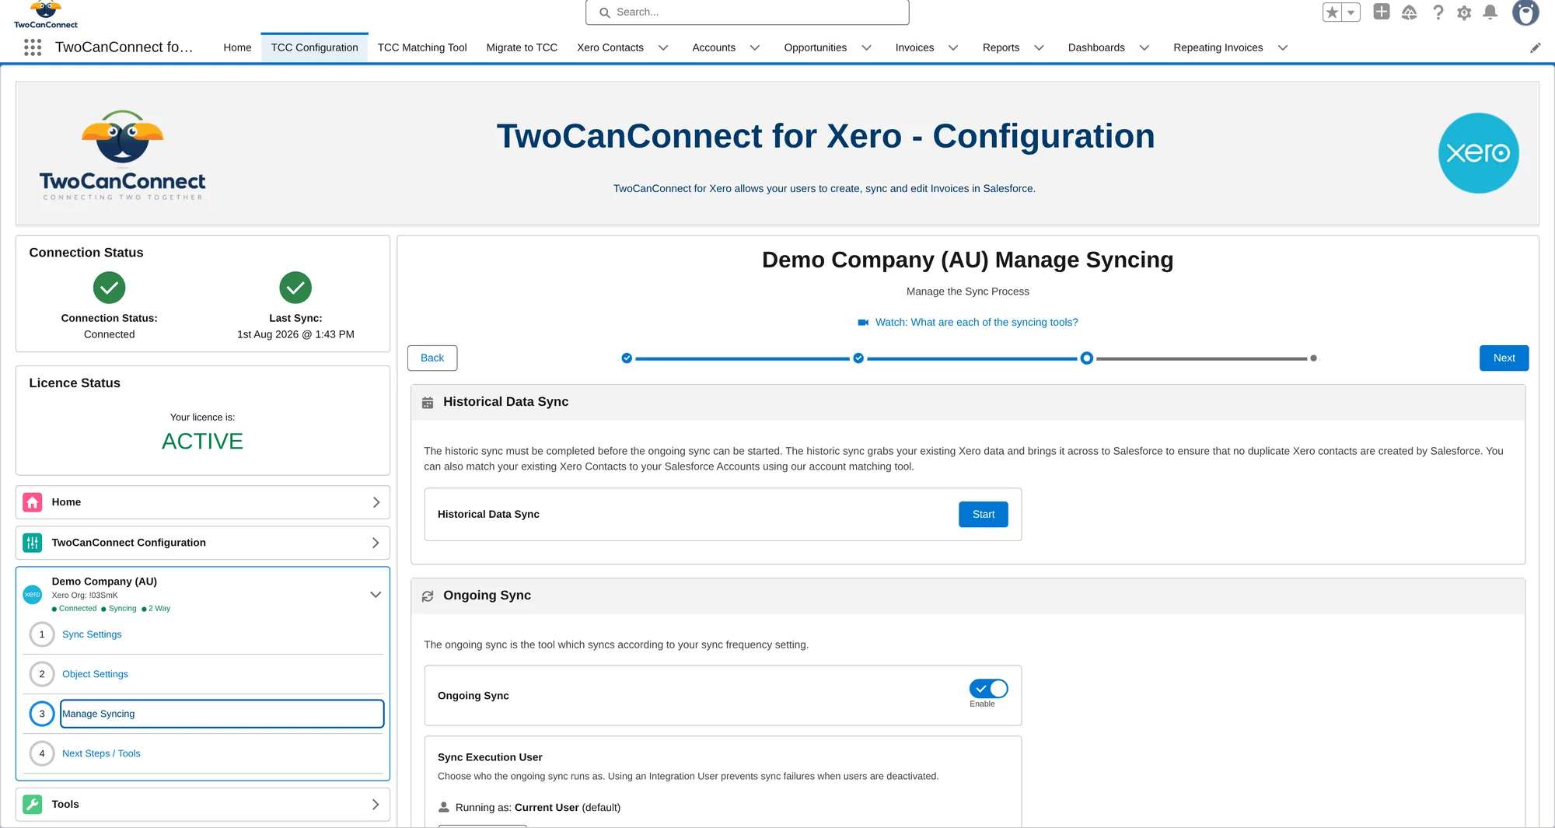Open the Sync Settings step link
Image resolution: width=1555 pixels, height=828 pixels.
coord(92,634)
